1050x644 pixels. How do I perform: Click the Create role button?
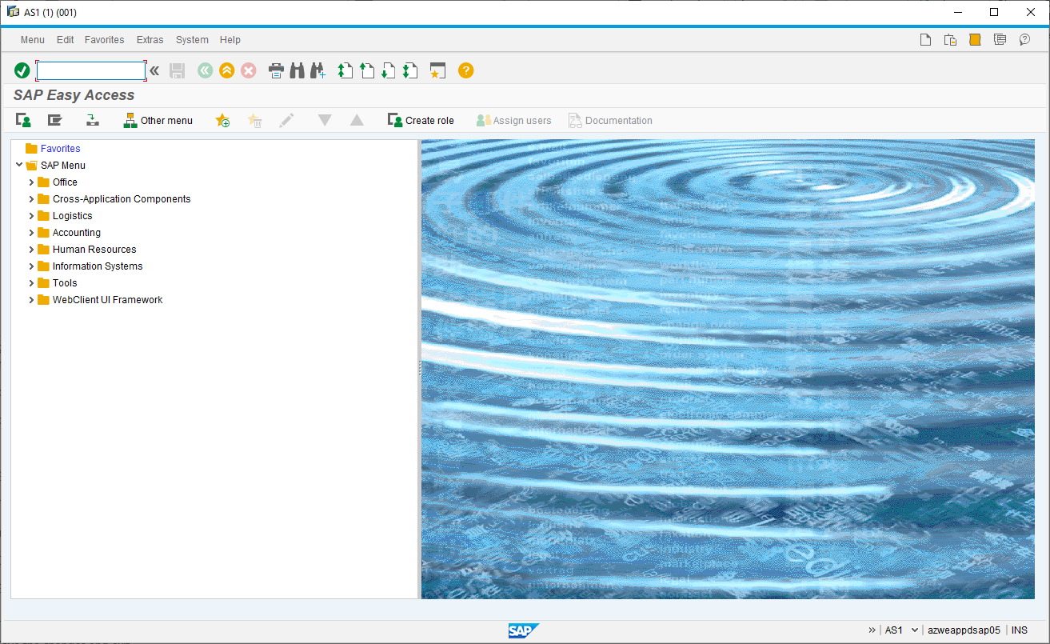(421, 121)
